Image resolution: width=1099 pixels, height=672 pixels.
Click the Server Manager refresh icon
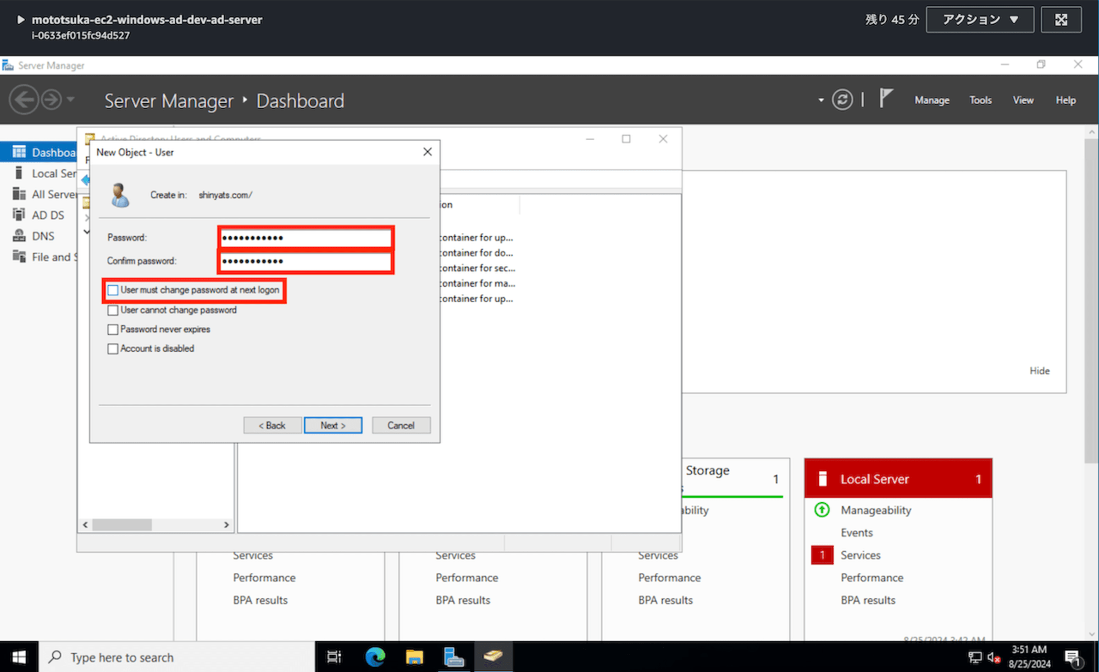tap(842, 101)
